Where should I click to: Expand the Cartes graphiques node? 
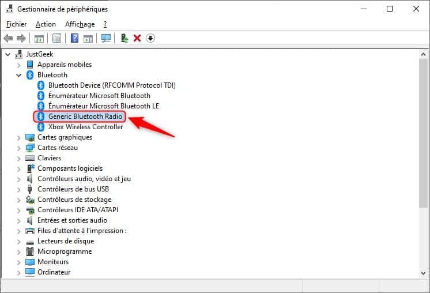tap(18, 138)
